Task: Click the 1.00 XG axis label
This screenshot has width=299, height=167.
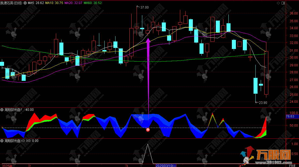Action: click(x=295, y=144)
